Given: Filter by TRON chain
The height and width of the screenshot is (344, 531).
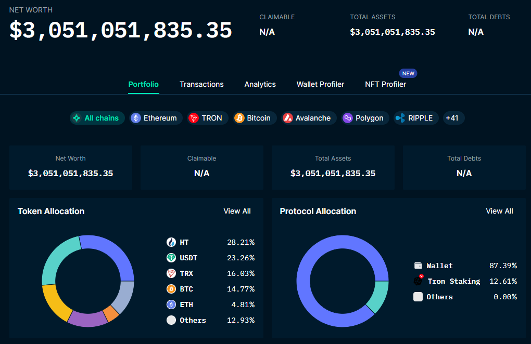Looking at the screenshot, I should coord(206,118).
